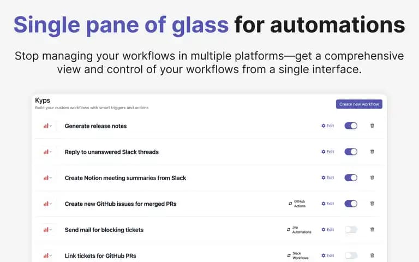Viewport: 419px width, 262px height.
Task: Disable the Generate release notes toggle
Action: pyautogui.click(x=351, y=126)
